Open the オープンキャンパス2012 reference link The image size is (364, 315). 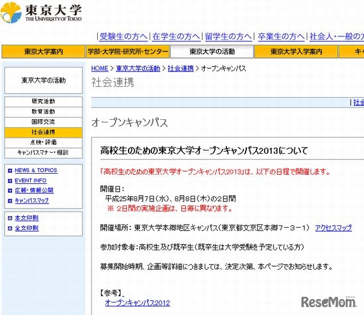(x=138, y=303)
